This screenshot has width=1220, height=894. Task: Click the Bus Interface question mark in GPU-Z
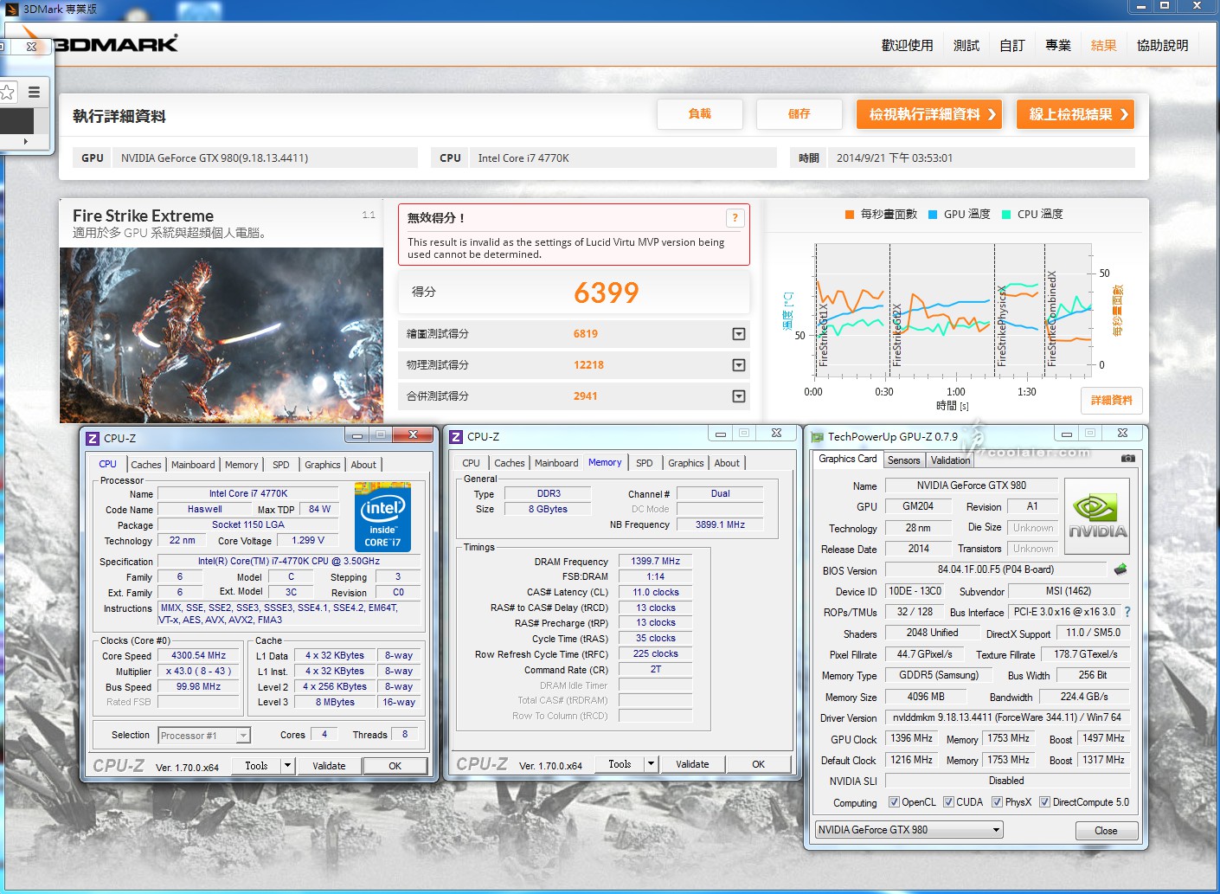tap(1127, 612)
